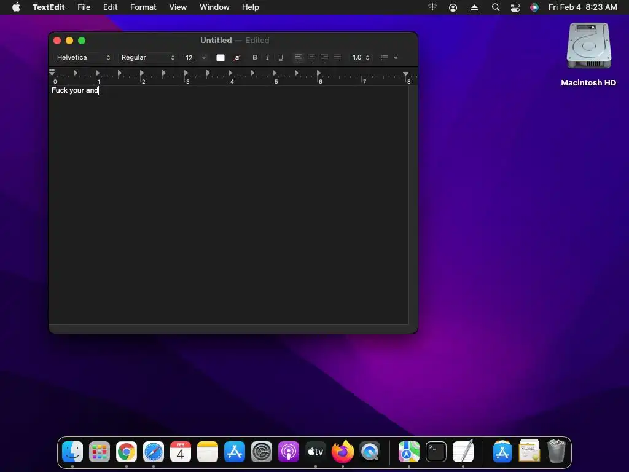The image size is (629, 472).
Task: Place cursor in the document text area
Action: tap(229, 205)
